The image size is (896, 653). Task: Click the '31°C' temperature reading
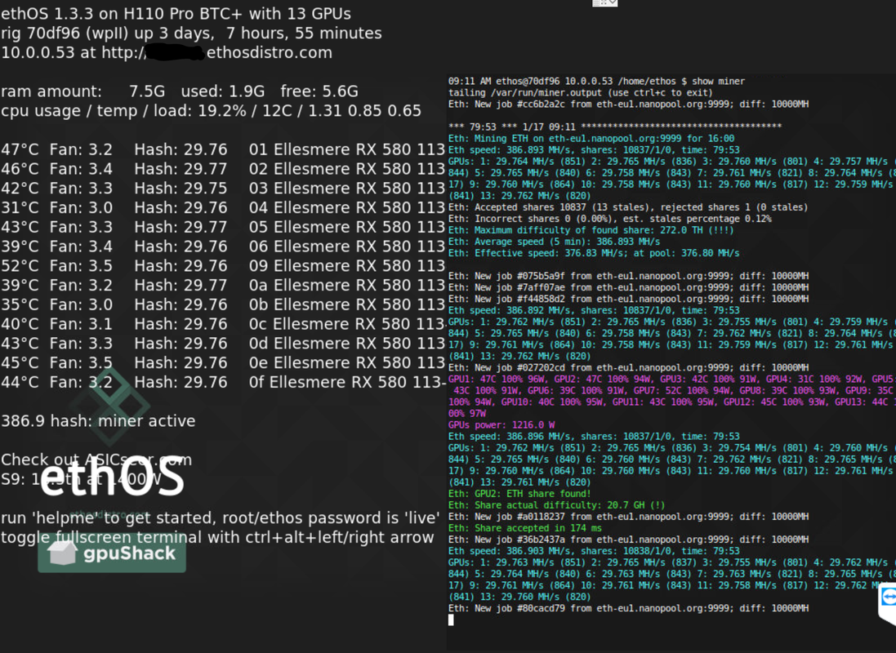[20, 208]
